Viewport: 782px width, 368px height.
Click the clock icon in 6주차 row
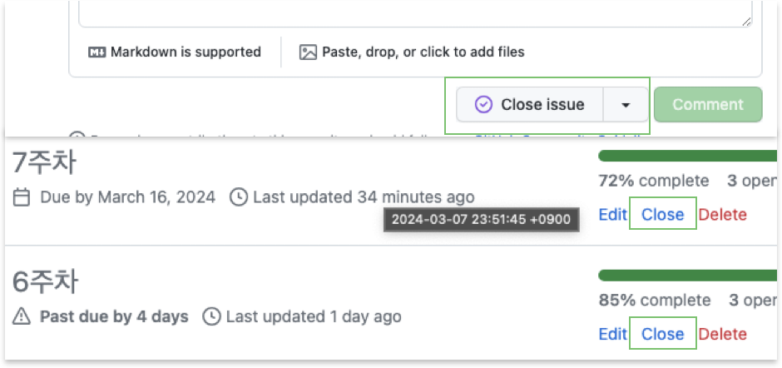pos(212,316)
